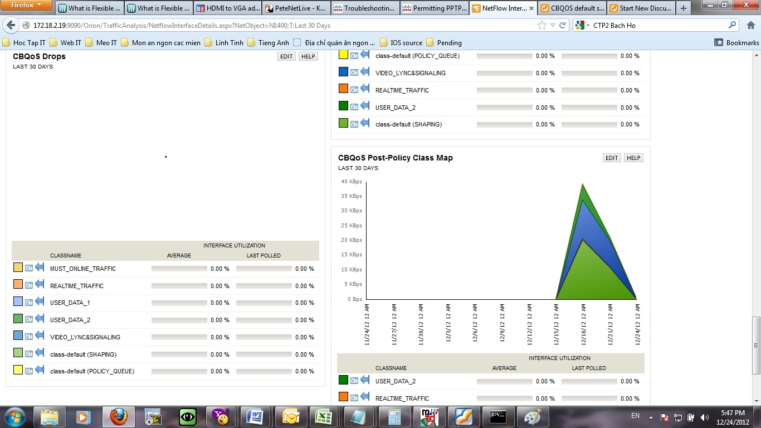
Task: Click the Windows Start button
Action: [x=15, y=417]
